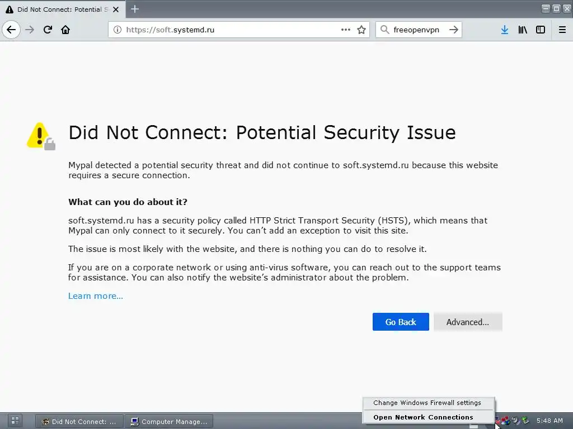Reload the current page
The image size is (573, 429).
coord(48,30)
